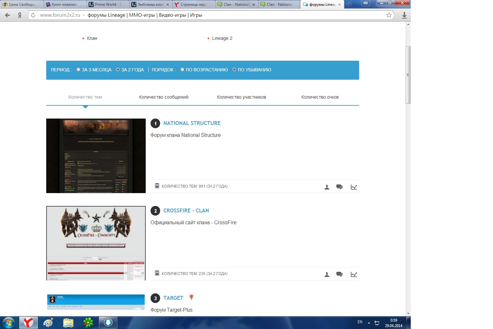
Task: Switch to 'Количество участников' tab
Action: click(241, 97)
